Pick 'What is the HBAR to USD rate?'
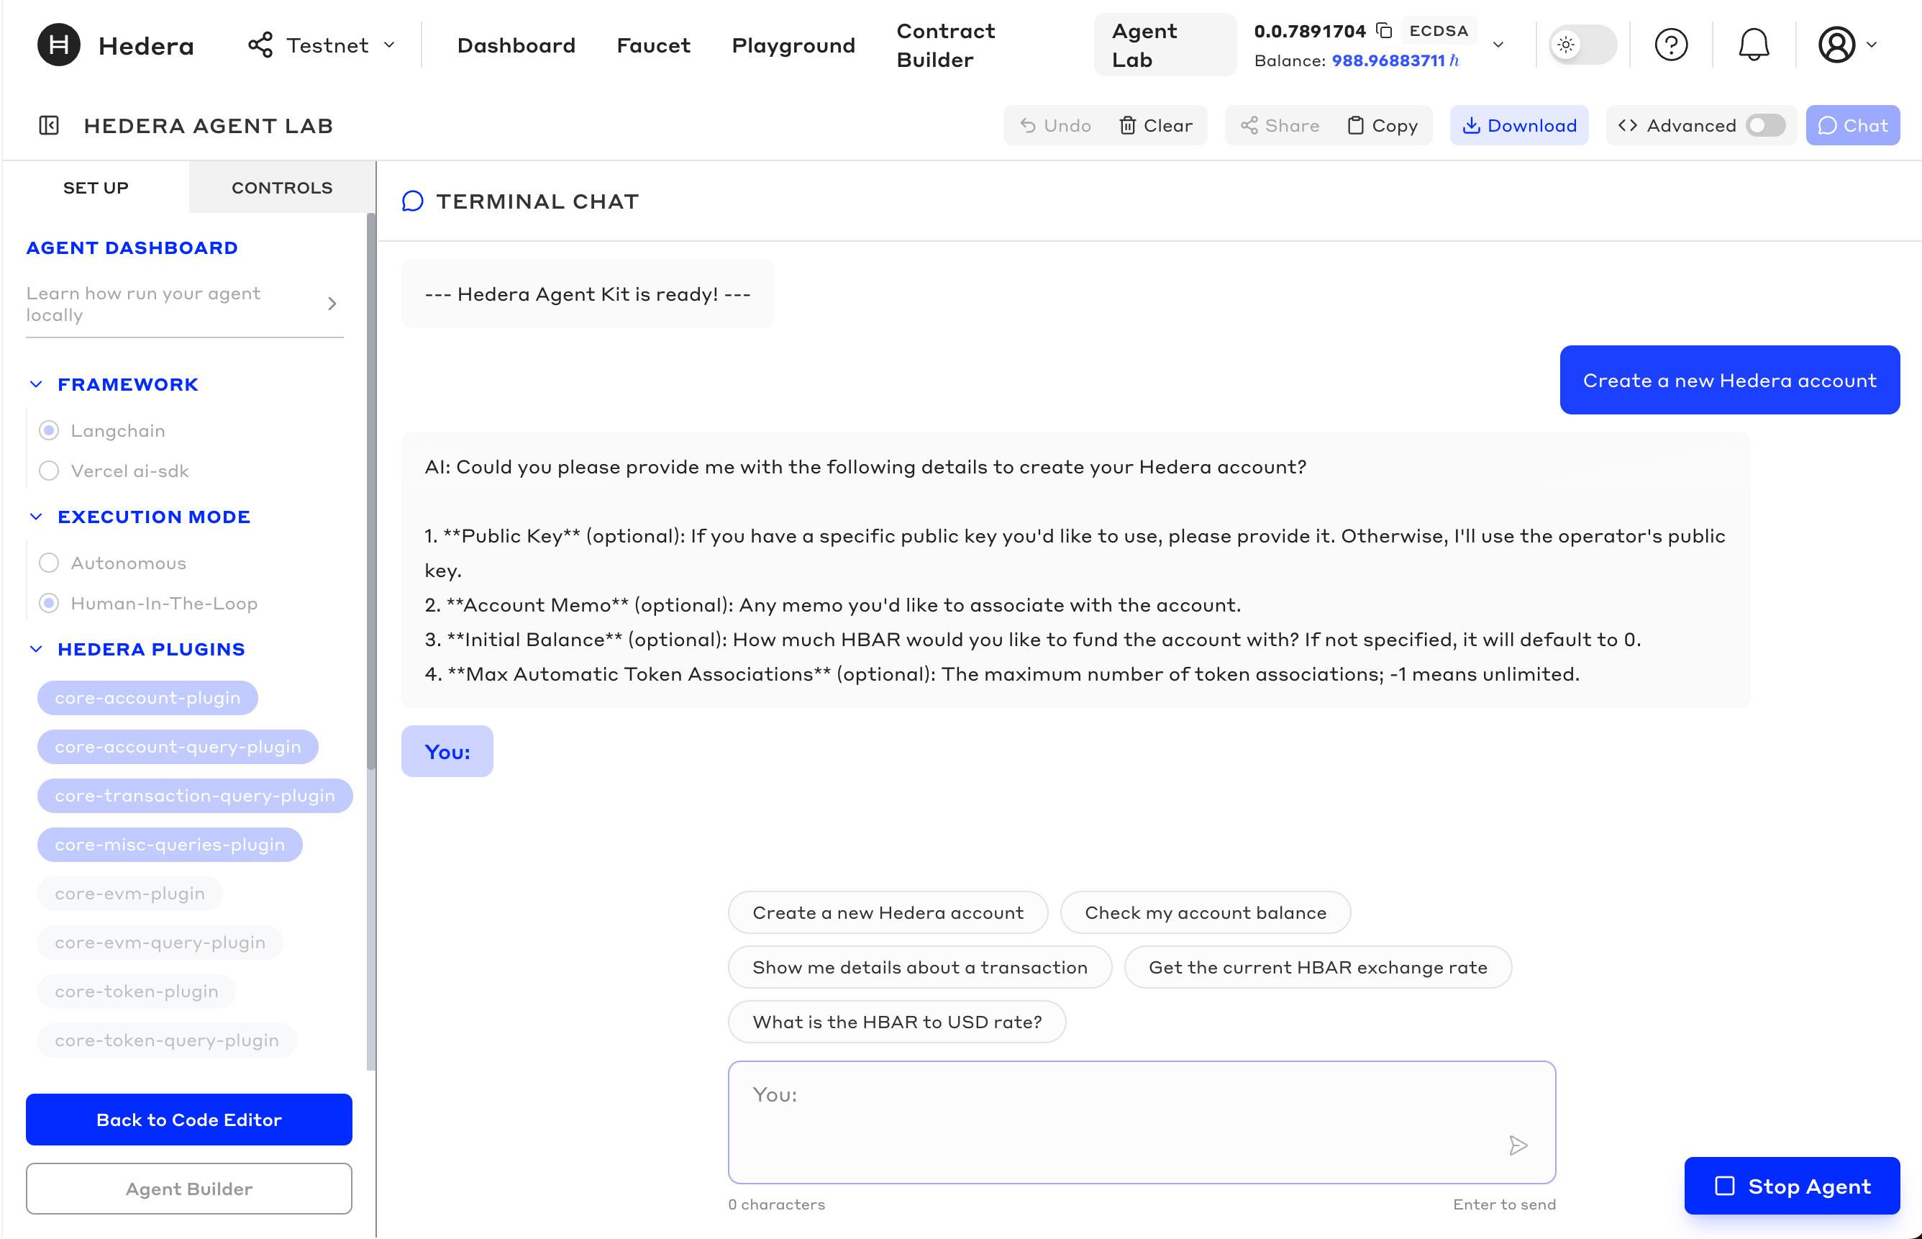This screenshot has width=1922, height=1239. pos(897,1022)
